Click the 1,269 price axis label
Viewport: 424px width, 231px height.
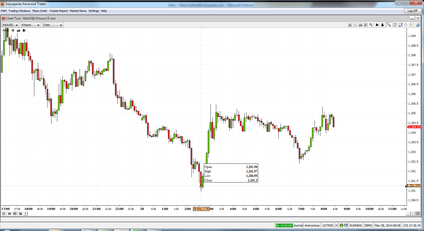[x=412, y=36]
